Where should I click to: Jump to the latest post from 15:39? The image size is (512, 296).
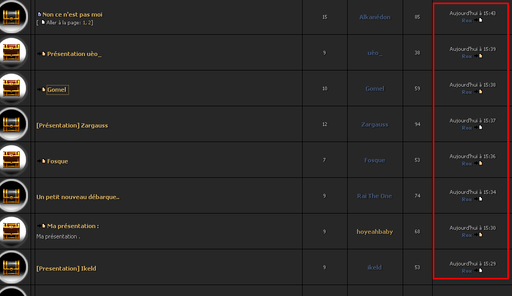(x=478, y=56)
